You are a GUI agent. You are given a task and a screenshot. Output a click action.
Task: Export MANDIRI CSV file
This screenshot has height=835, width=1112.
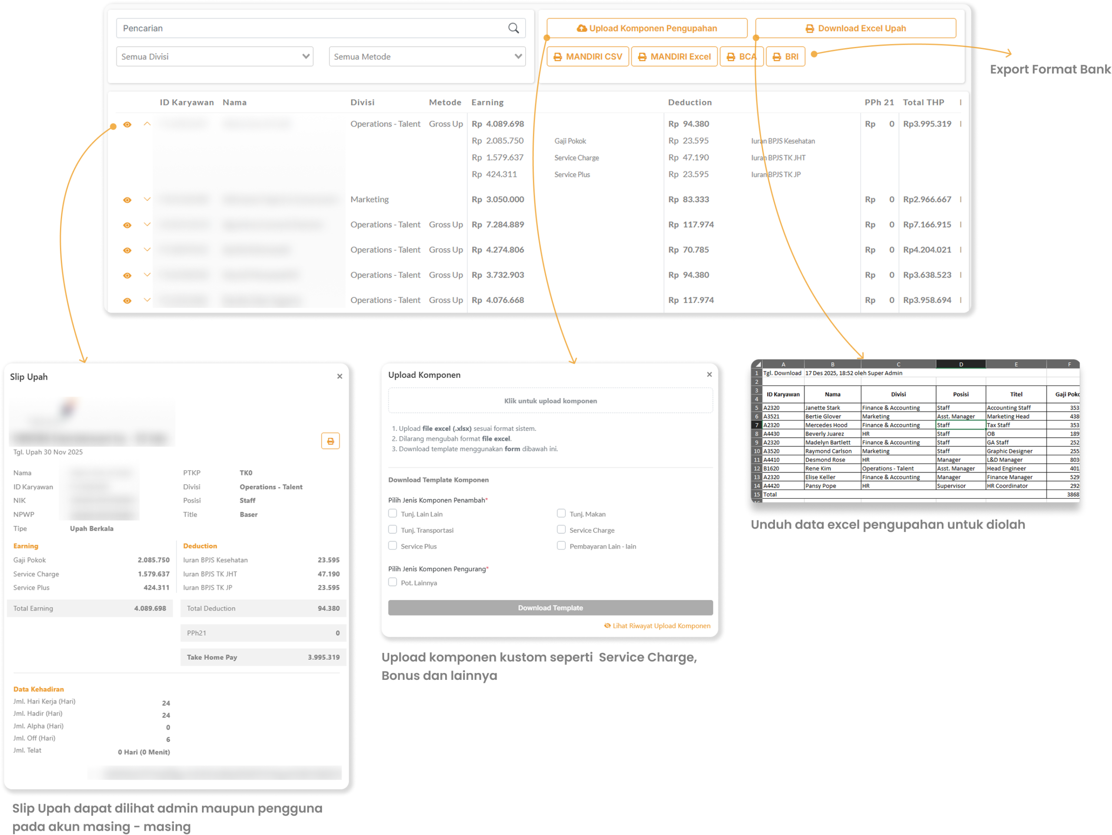(587, 57)
